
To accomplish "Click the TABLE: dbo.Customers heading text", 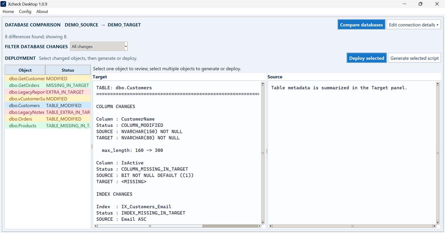I will tap(124, 88).
